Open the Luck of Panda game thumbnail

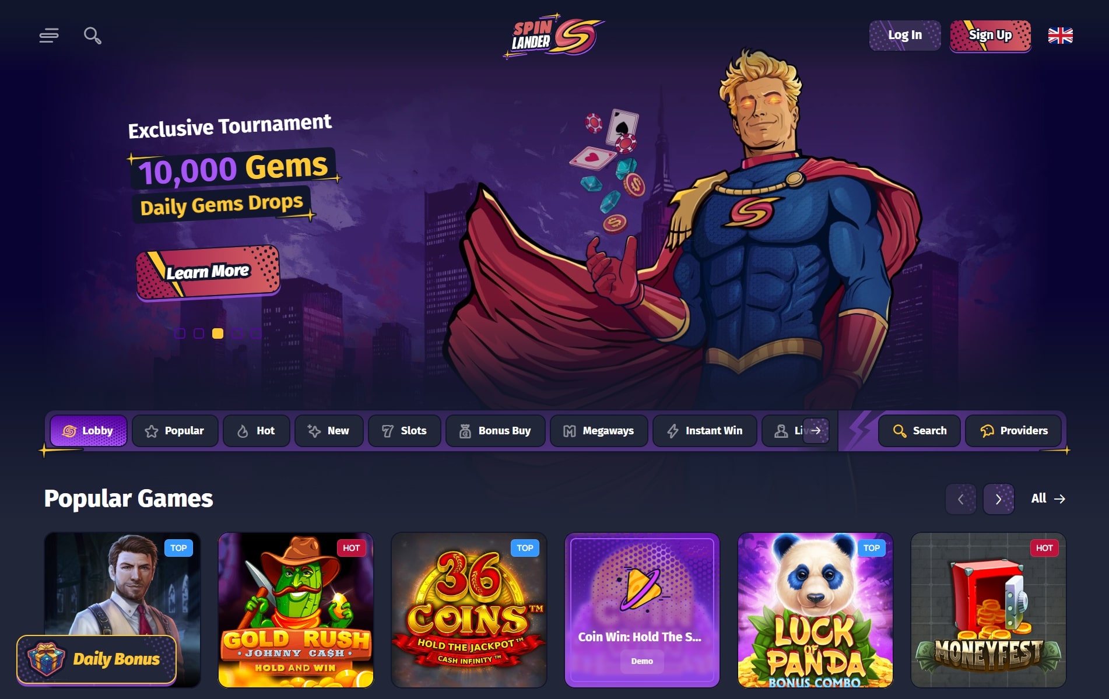point(815,610)
